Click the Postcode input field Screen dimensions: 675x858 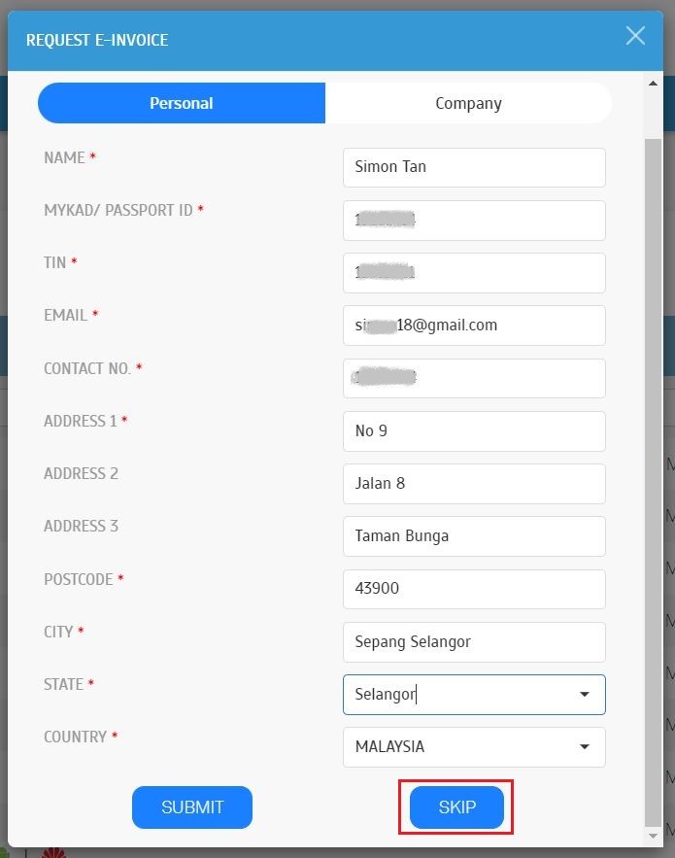tap(474, 589)
